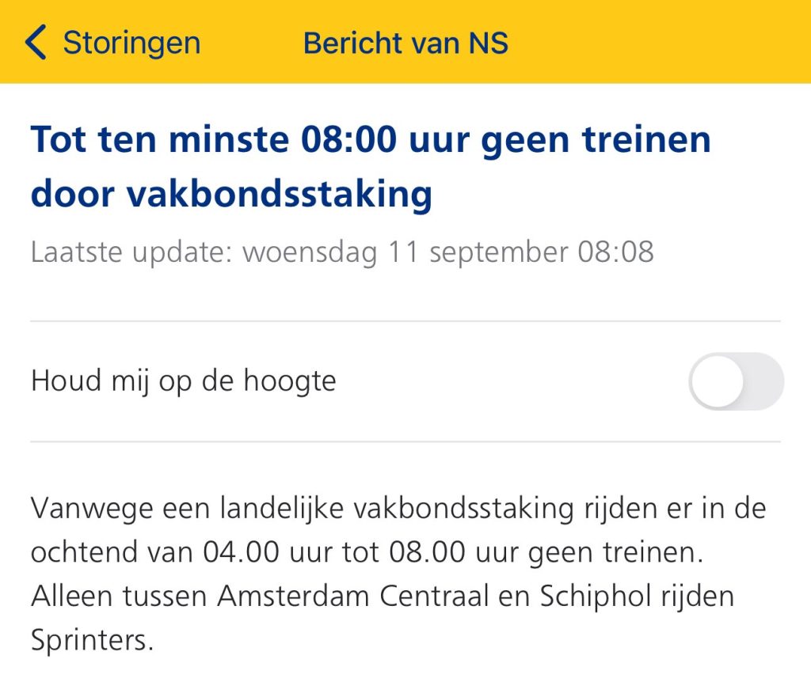Enable the Houd mij op de hoogte switch
This screenshot has width=811, height=697.
(x=736, y=381)
